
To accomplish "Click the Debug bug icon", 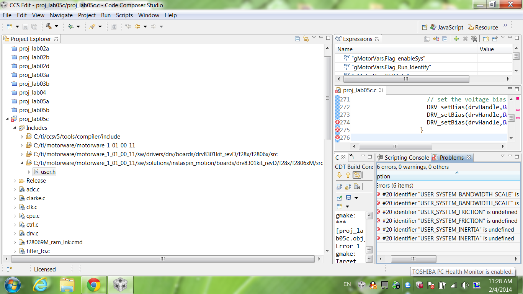I will click(70, 26).
